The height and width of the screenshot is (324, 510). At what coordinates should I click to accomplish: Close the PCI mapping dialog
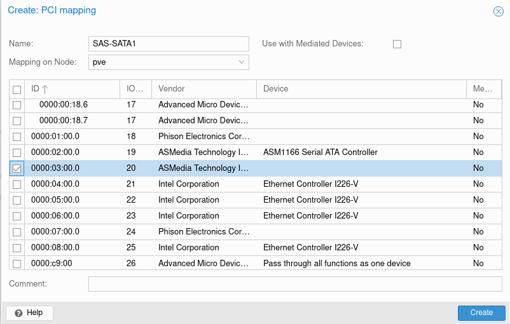click(499, 11)
